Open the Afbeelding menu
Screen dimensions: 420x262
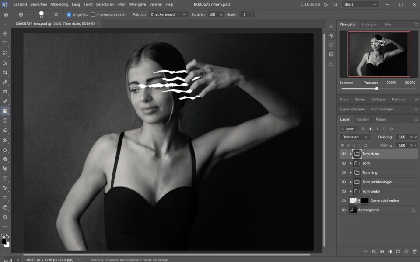click(59, 4)
